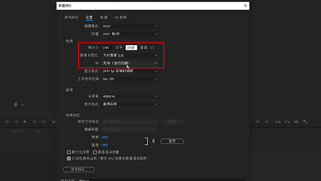This screenshot has height=181, width=321.
Task: Open the 采样率 48000 Hz dropdown
Action: click(x=130, y=96)
